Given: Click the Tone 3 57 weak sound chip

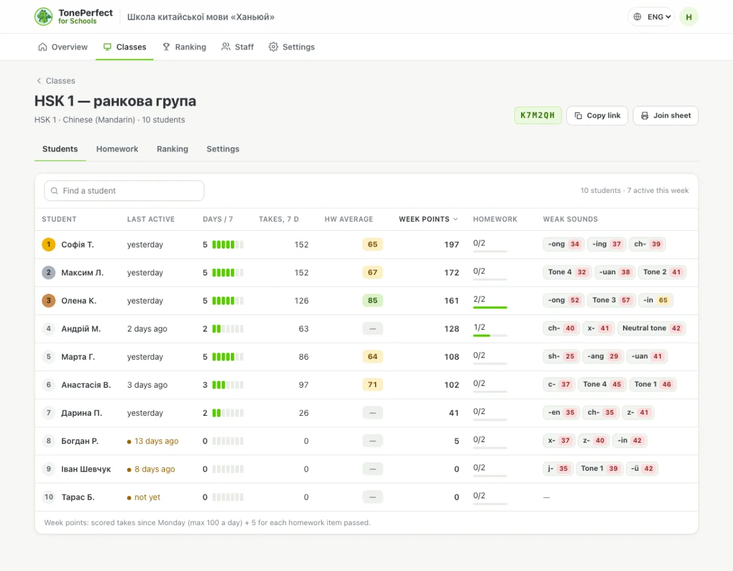Looking at the screenshot, I should (x=611, y=300).
